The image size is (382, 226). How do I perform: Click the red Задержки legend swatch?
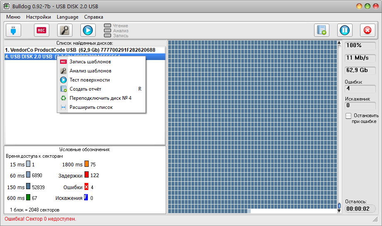coord(87,175)
